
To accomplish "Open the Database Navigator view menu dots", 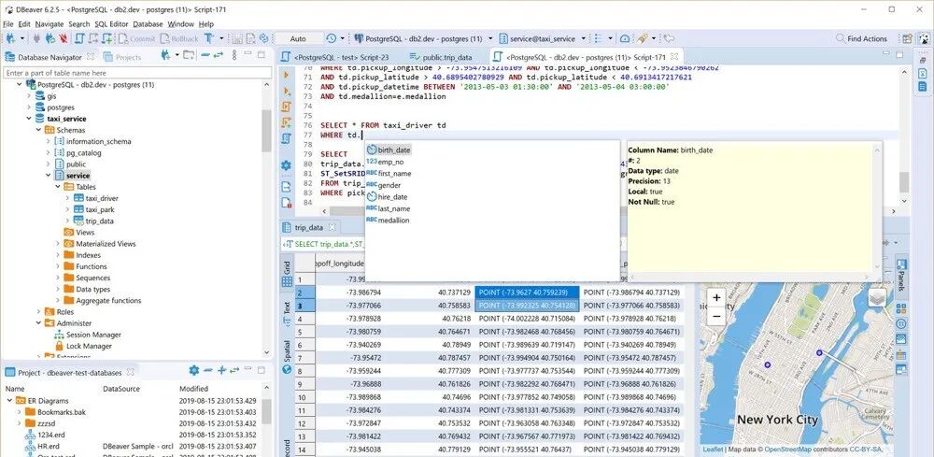I will click(x=234, y=55).
